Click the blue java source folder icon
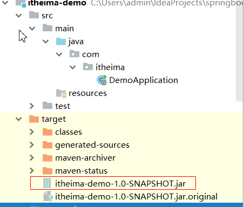This screenshot has height=207, width=244. pyautogui.click(x=61, y=42)
